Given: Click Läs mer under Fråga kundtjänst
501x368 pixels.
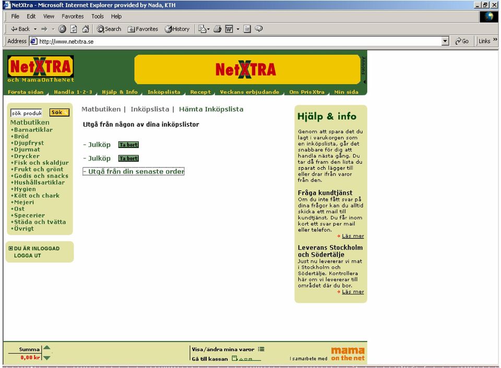Looking at the screenshot, I should coord(353,236).
